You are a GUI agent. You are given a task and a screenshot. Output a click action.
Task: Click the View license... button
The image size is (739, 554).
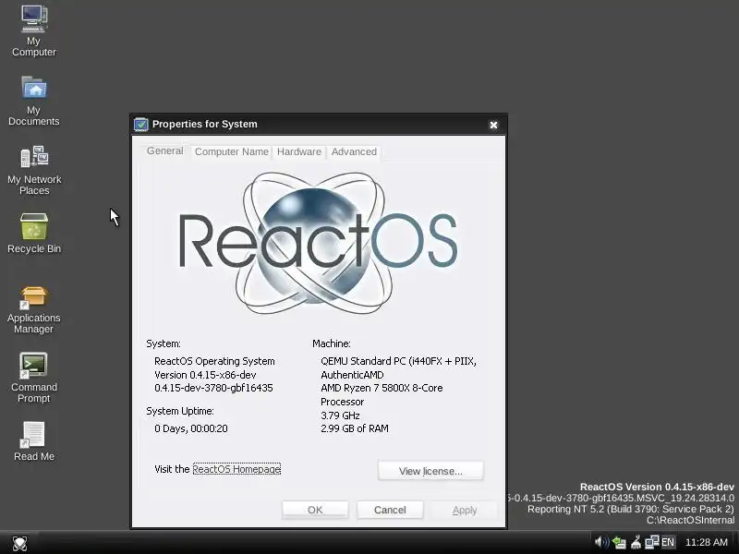[430, 471]
